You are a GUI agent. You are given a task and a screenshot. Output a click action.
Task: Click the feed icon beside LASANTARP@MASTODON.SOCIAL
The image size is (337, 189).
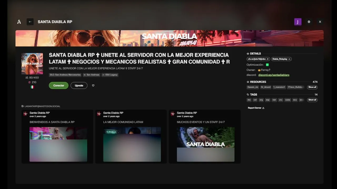(22, 106)
